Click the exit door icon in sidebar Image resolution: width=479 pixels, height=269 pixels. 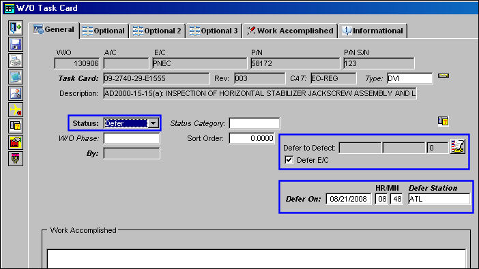pos(16,28)
